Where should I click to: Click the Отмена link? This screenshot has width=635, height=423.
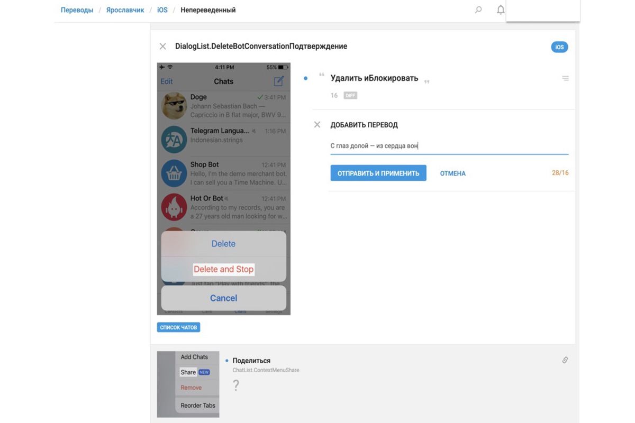tap(452, 173)
